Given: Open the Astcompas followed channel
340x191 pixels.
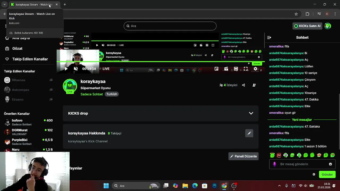Looking at the screenshot, I should click(28, 90).
